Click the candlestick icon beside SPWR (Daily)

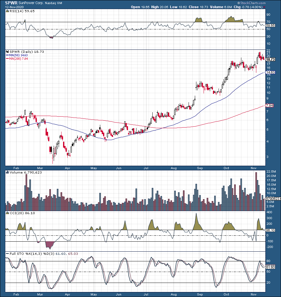click(7, 52)
